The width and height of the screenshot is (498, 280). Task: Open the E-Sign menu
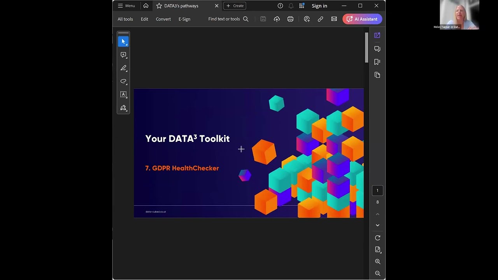coord(184,19)
